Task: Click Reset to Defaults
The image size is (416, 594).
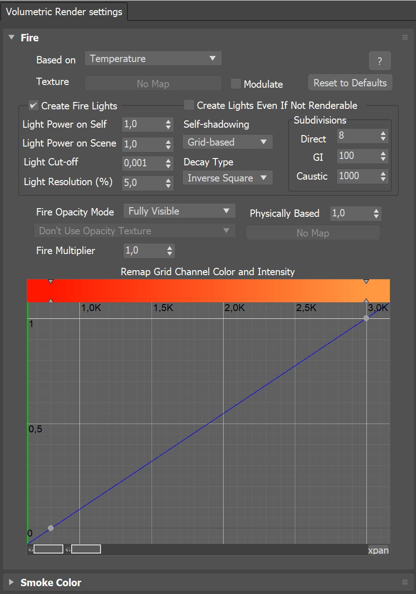Action: (x=350, y=83)
